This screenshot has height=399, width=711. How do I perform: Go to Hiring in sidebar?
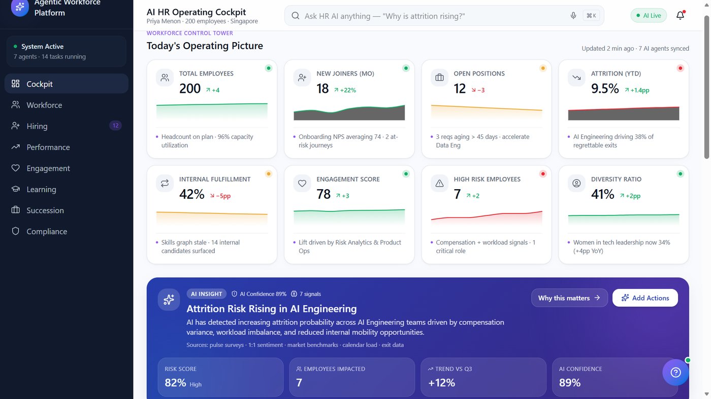[x=67, y=126]
